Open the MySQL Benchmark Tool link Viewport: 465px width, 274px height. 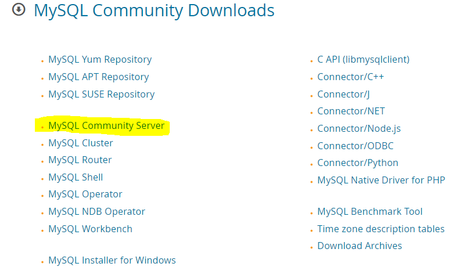click(370, 211)
